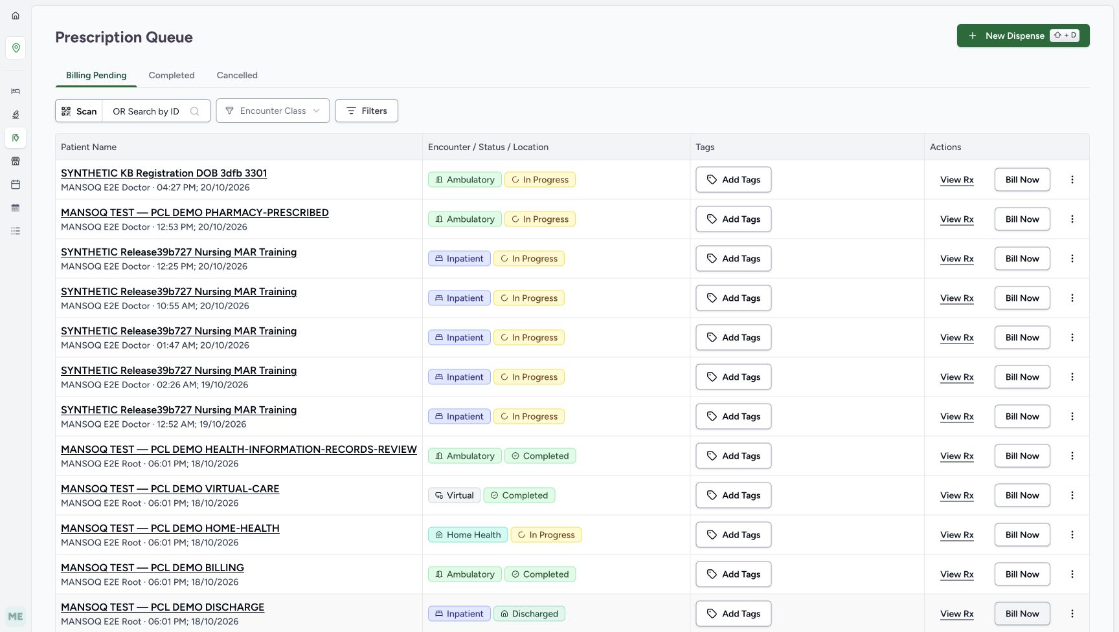Click the New Dispense button
The image size is (1119, 632).
coord(1023,36)
